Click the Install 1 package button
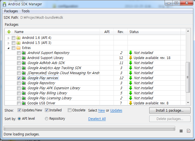The image size is (195, 141). (x=170, y=111)
